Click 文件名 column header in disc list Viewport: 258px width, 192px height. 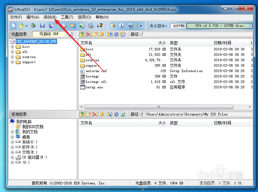tap(110, 43)
